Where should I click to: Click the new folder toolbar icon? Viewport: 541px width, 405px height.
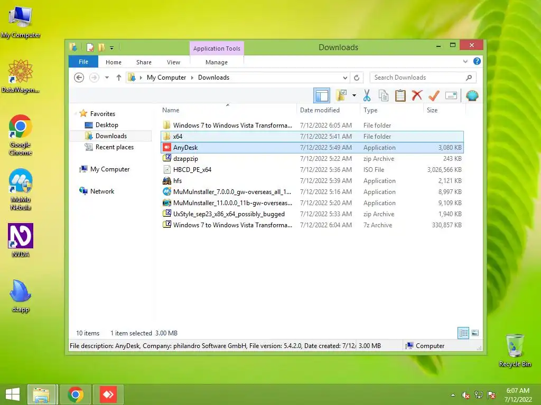coord(341,95)
